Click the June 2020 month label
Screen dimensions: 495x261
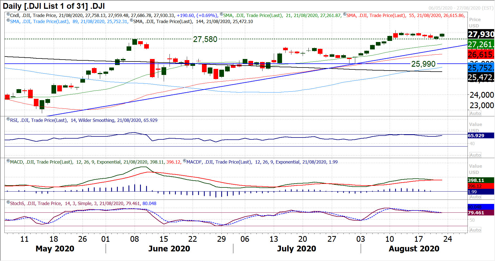(169, 249)
